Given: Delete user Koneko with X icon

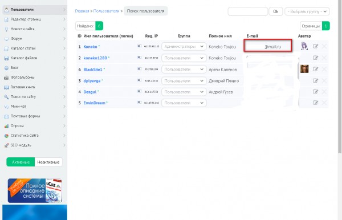Looking at the screenshot, I should click(x=324, y=46).
